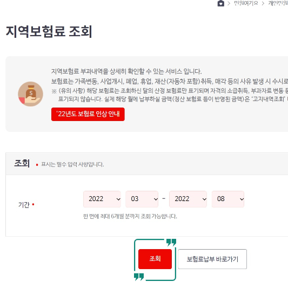
Task: Click the money bag illustration icon
Action: [30, 94]
